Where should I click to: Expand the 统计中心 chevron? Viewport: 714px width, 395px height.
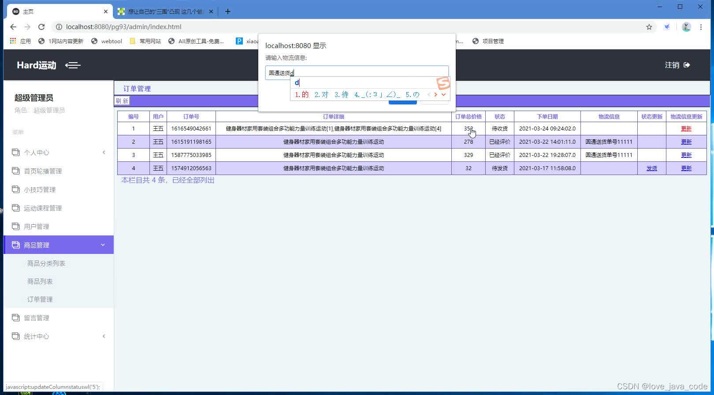[x=104, y=336]
